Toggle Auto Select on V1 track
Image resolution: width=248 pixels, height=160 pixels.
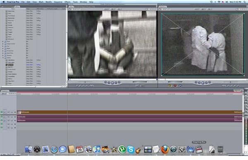[15, 112]
